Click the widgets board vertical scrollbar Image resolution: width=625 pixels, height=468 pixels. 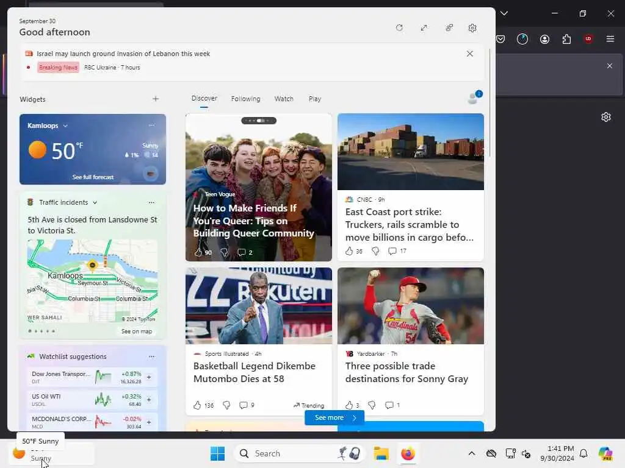[x=490, y=102]
